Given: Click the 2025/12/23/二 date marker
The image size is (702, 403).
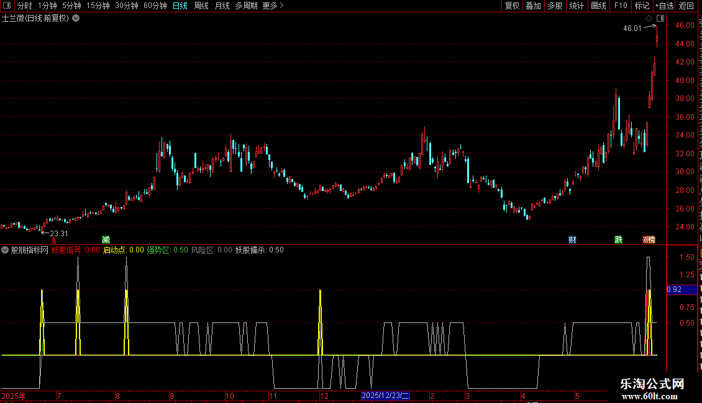Looking at the screenshot, I should pyautogui.click(x=385, y=396).
